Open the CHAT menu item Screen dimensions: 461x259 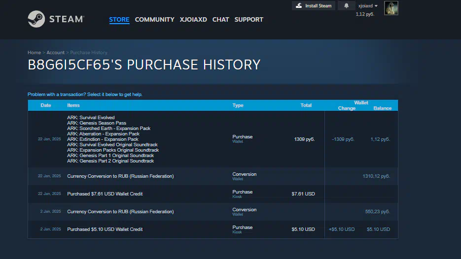(x=220, y=19)
